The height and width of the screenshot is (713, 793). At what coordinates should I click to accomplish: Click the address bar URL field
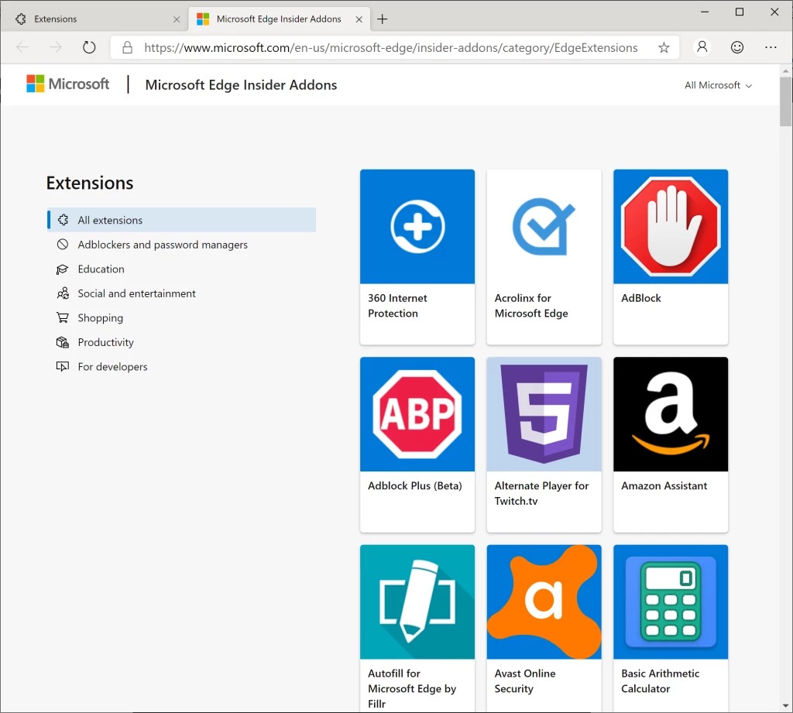coord(391,48)
